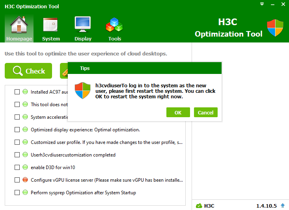Click green status icon for Installed AC97
The image size is (289, 210).
[25, 92]
